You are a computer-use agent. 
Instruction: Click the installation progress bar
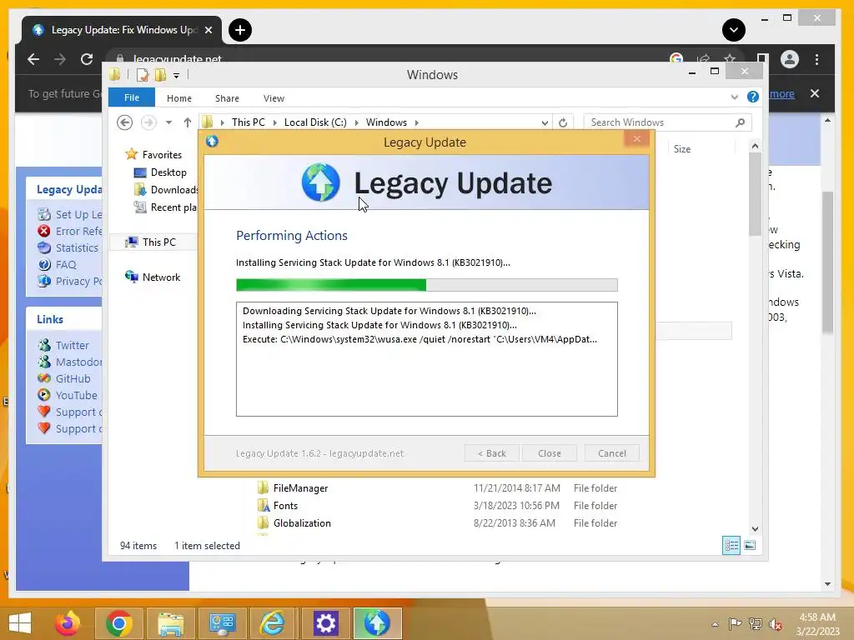pos(426,285)
